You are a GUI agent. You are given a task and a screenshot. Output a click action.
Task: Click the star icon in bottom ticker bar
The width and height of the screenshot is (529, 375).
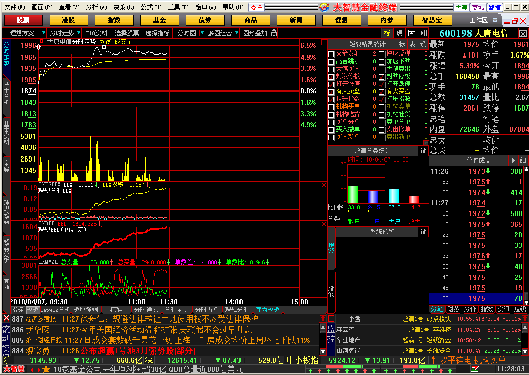coord(46,370)
